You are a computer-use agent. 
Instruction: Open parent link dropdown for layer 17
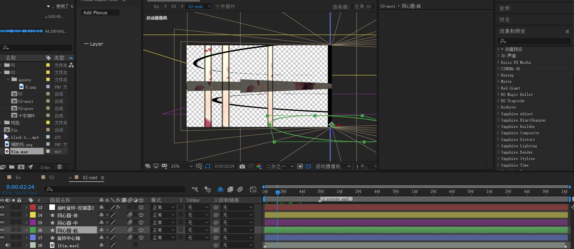pos(237,238)
